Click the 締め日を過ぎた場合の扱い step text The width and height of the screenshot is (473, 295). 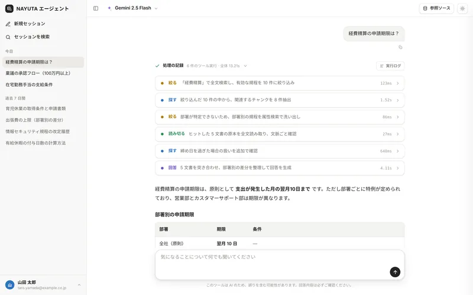click(219, 151)
